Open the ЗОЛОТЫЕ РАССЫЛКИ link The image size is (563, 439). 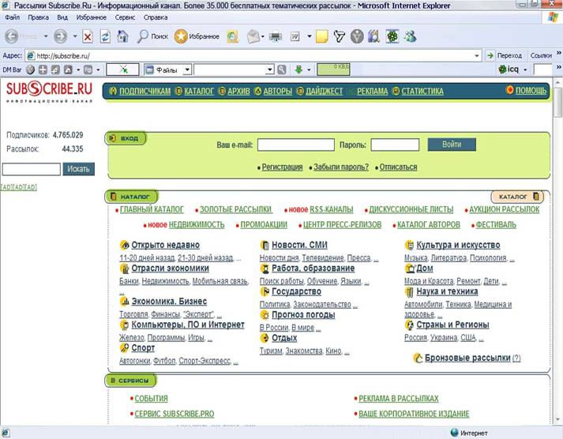click(x=235, y=209)
